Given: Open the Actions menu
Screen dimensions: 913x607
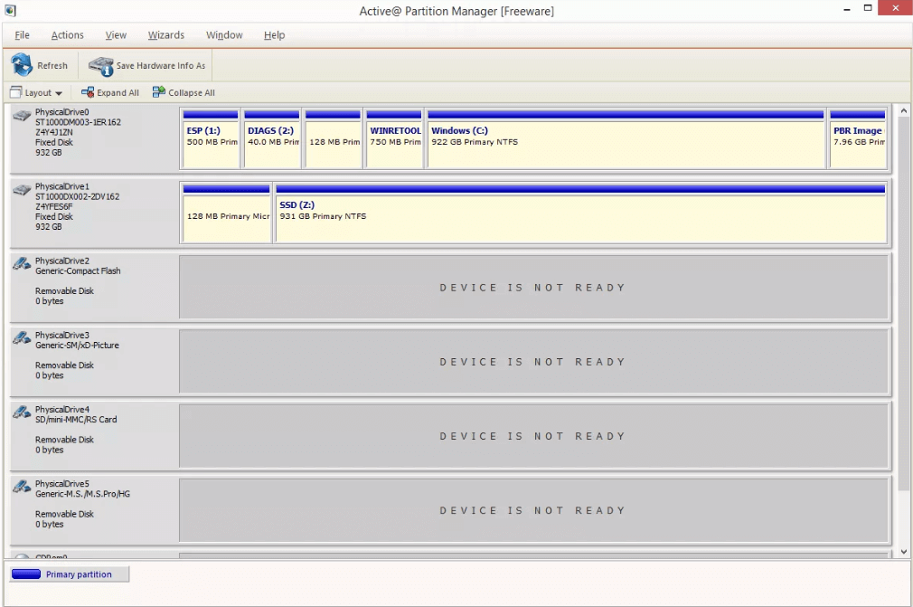Looking at the screenshot, I should [68, 35].
